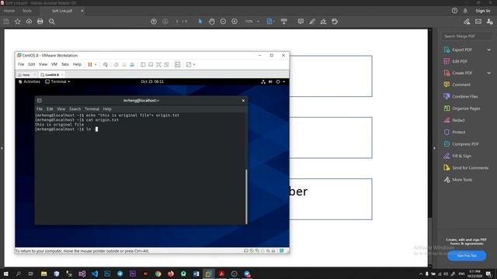The image size is (497, 279).
Task: Open the Terminal app menu in GNOME bar
Action: click(57, 81)
